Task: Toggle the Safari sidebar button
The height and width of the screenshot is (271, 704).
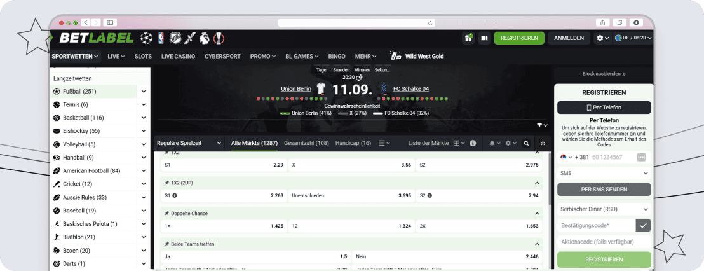Action: pos(110,22)
